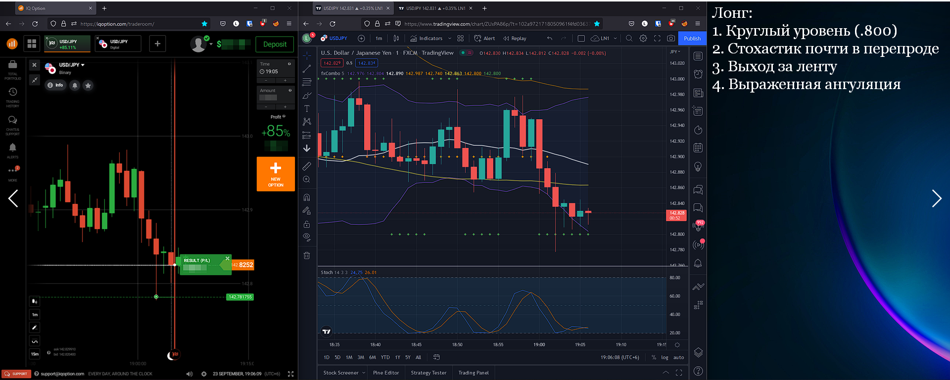This screenshot has width=950, height=380.
Task: Open indicator templates grid icon
Action: [461, 38]
